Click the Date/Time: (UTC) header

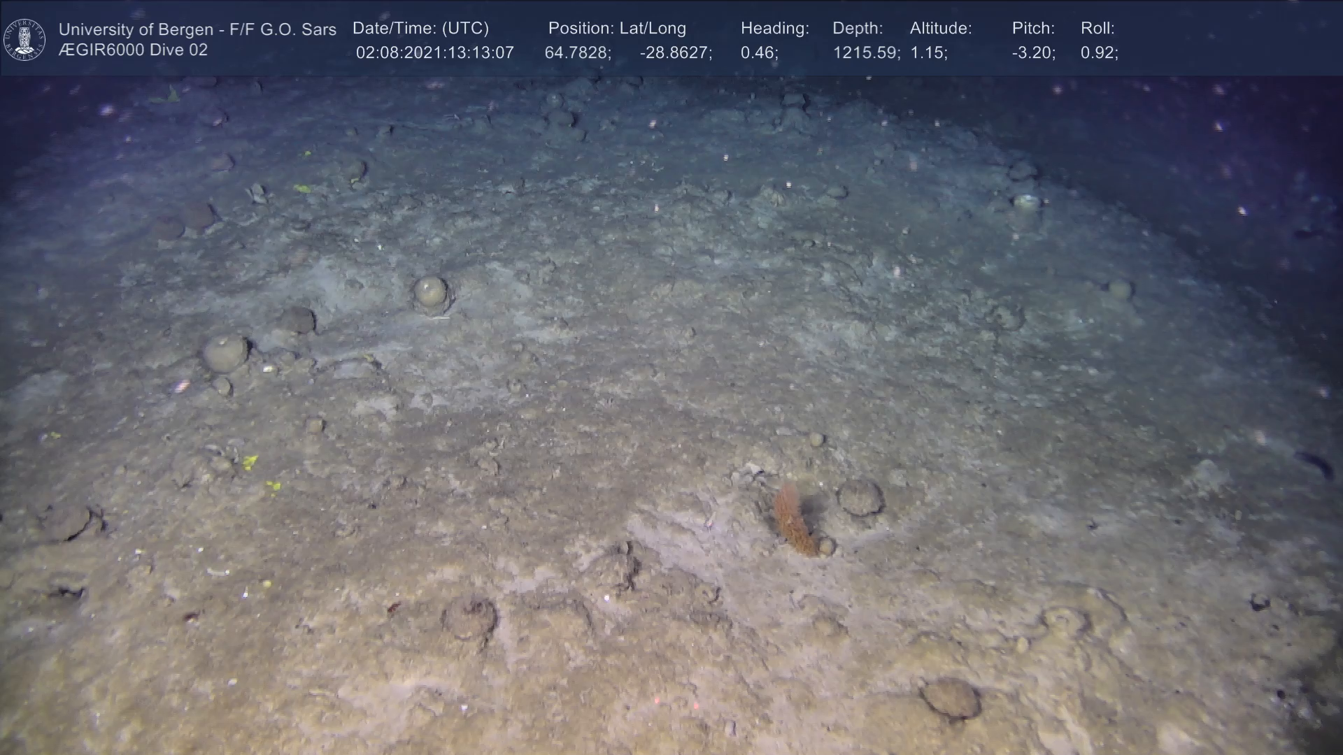(420, 29)
